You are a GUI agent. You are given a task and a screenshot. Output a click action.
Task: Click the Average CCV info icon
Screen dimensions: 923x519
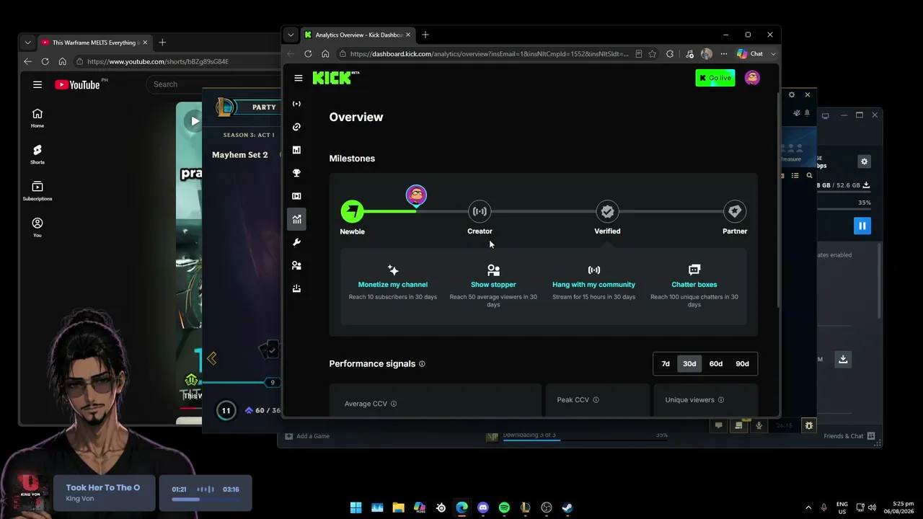coord(394,404)
